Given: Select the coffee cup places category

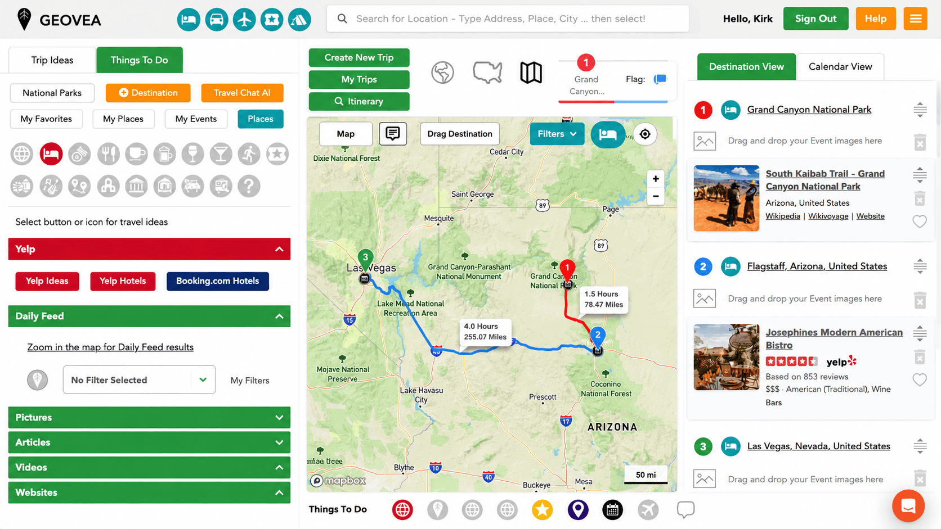Looking at the screenshot, I should (136, 153).
